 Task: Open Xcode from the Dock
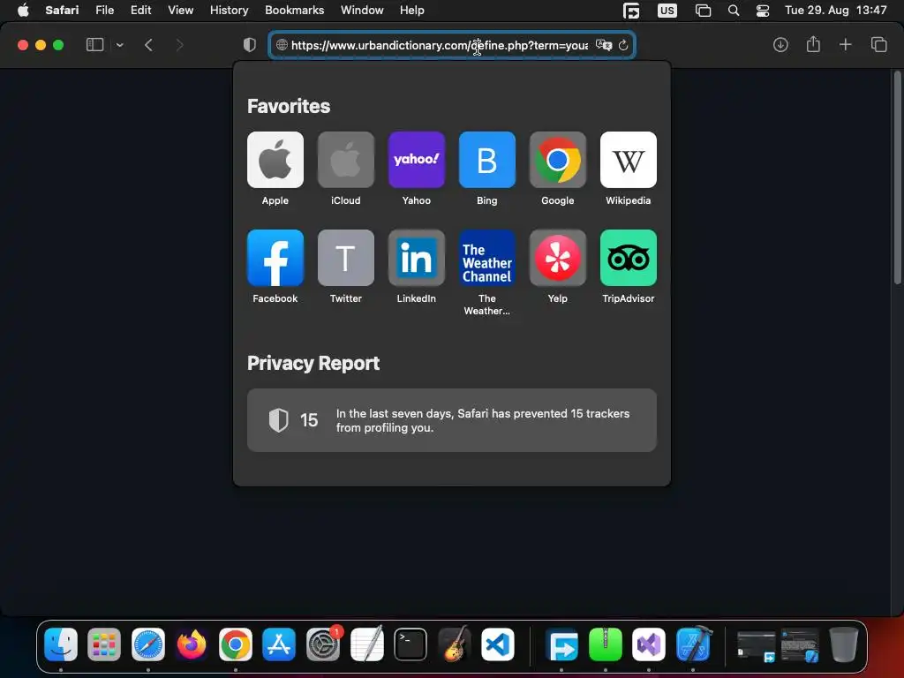point(694,644)
